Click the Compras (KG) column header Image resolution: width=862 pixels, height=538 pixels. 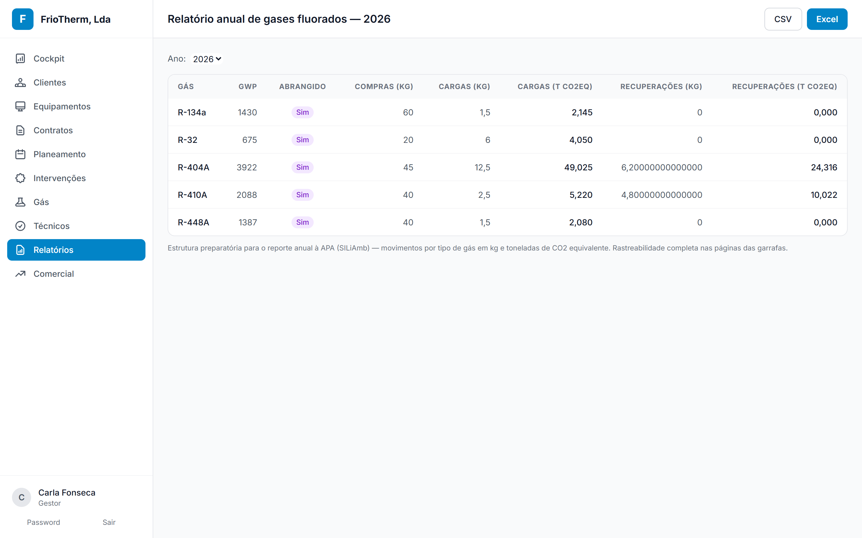384,86
